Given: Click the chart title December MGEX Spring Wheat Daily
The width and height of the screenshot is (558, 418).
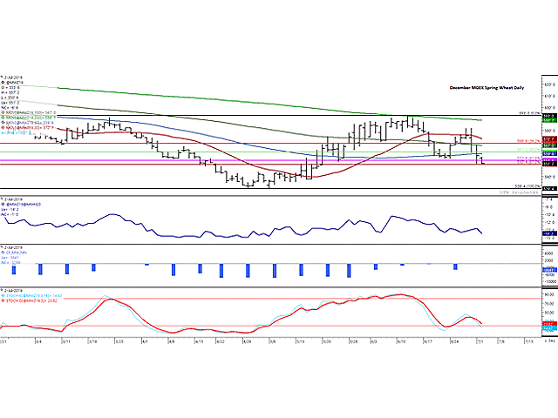Looking at the screenshot, I should point(487,88).
